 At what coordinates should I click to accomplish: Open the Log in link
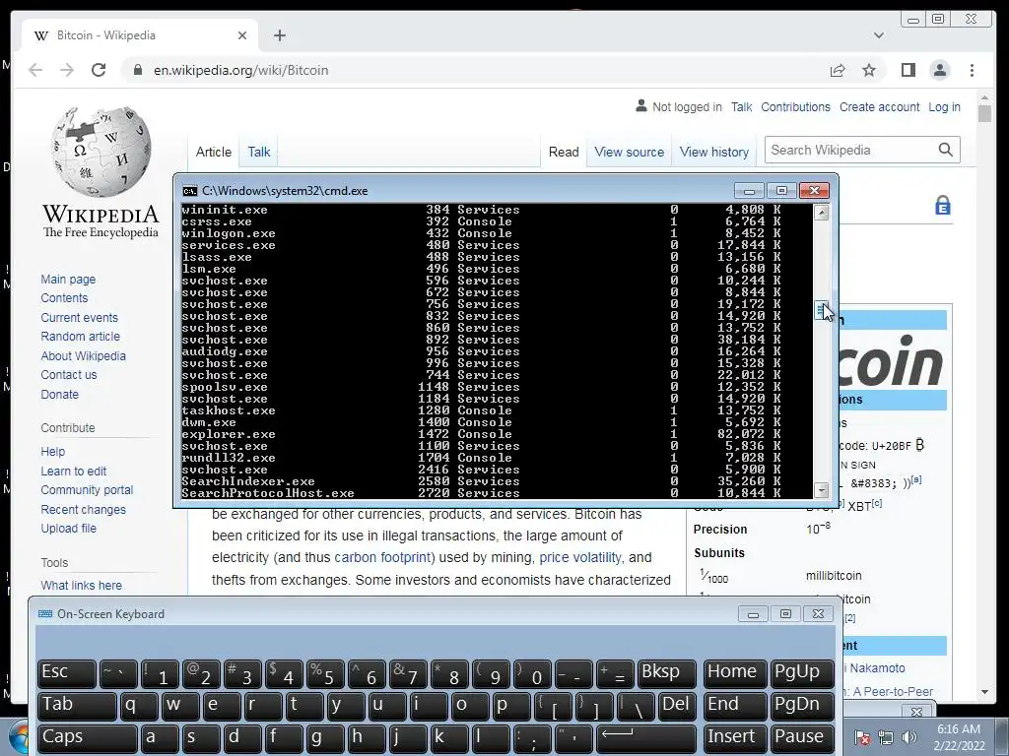tap(944, 106)
